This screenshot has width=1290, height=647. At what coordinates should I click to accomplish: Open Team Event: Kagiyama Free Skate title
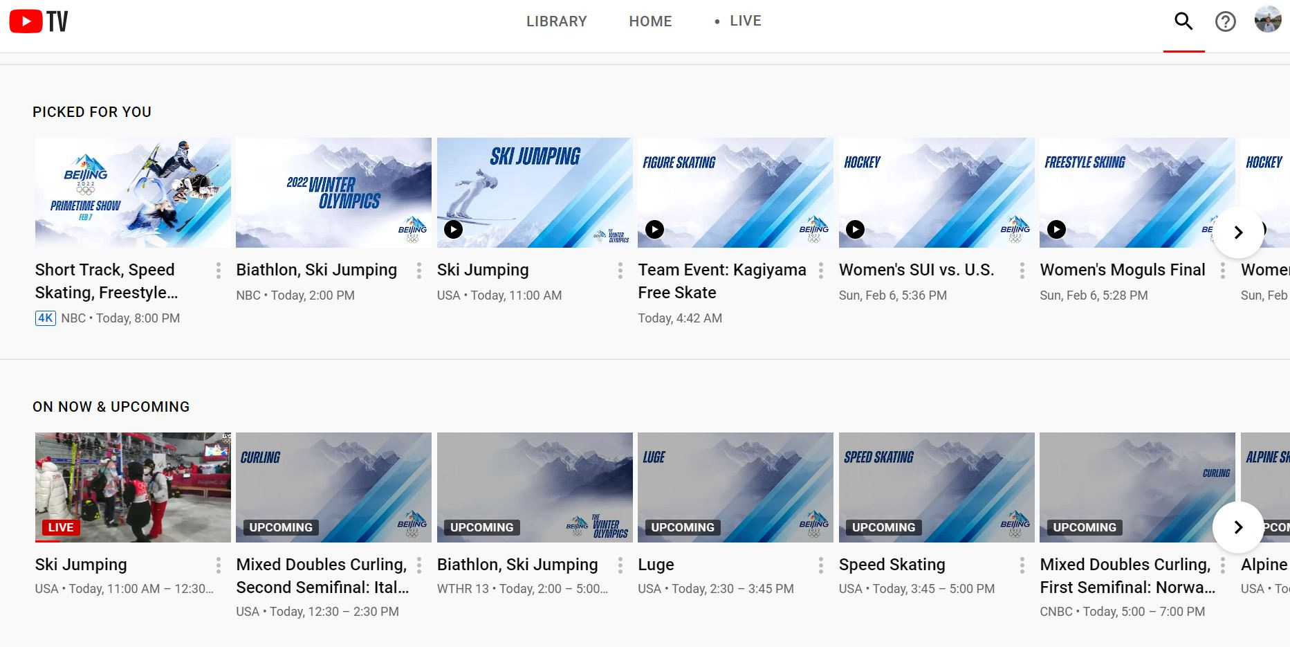pos(722,281)
